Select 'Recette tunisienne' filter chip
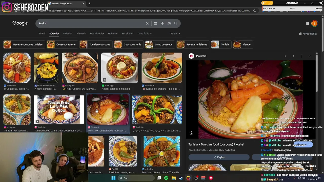This screenshot has height=182, width=324. pyautogui.click(x=193, y=44)
